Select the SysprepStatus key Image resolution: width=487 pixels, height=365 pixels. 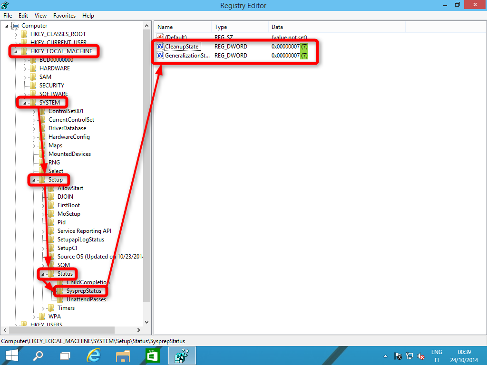click(x=84, y=291)
